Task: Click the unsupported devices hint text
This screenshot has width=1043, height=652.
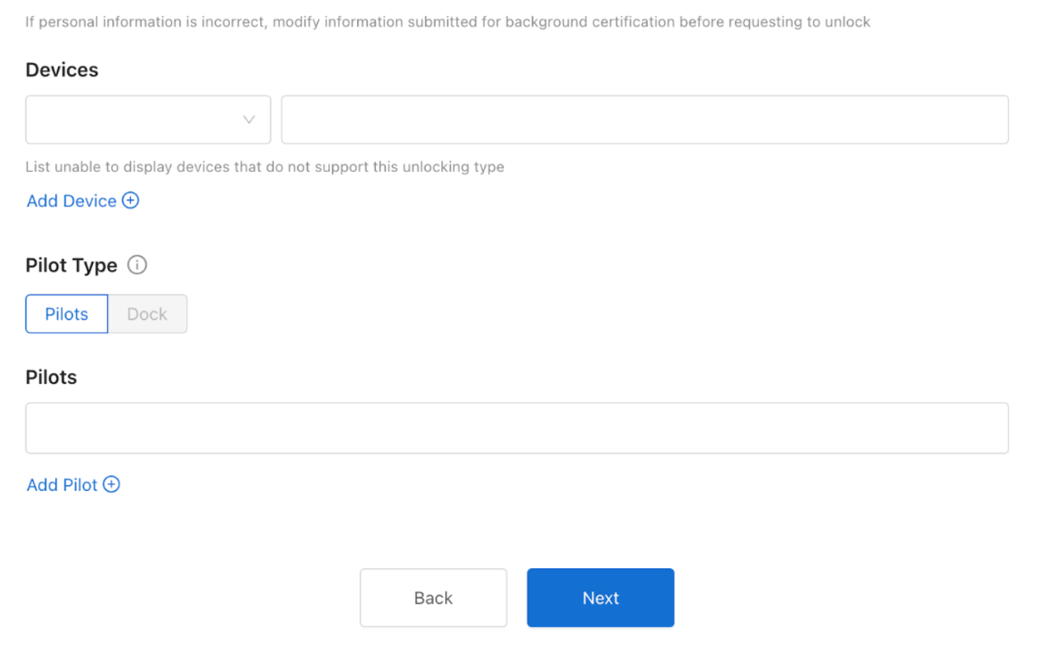Action: pyautogui.click(x=265, y=167)
